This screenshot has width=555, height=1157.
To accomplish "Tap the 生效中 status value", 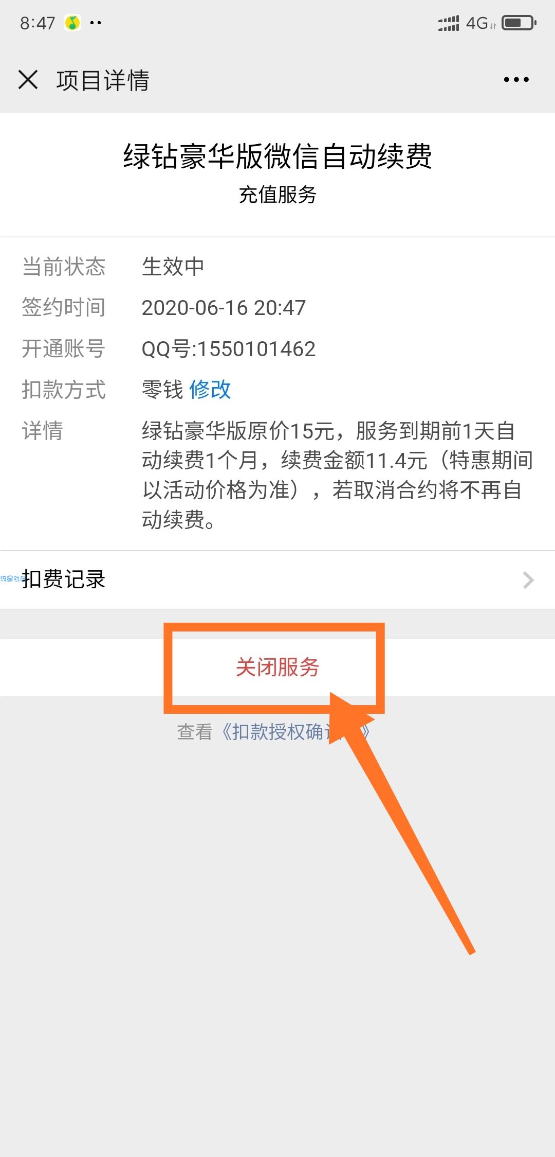I will click(173, 267).
